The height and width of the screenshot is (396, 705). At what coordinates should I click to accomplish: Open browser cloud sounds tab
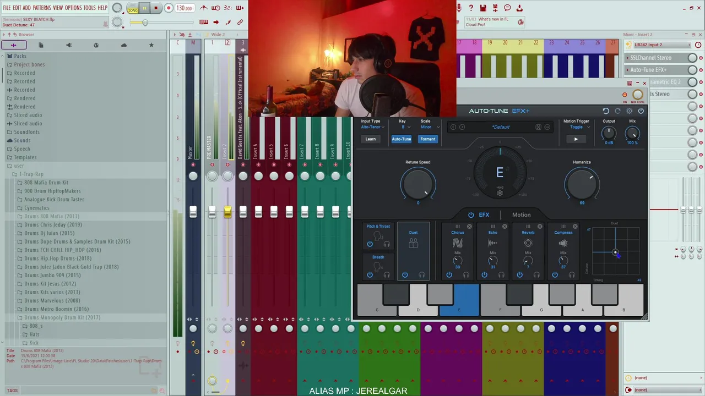click(x=123, y=45)
